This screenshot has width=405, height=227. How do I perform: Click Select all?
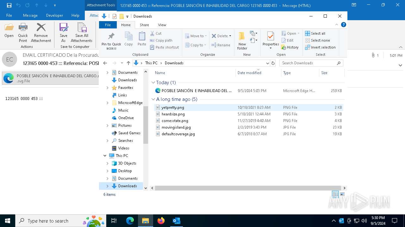(315, 33)
